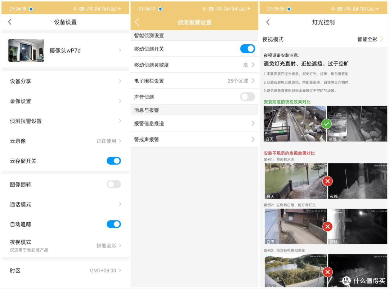Tap GMT+08:00 timezone value

coord(103,271)
